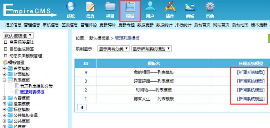The height and width of the screenshot is (128, 270).
Task: Click the square bullet beside 动态页面模板管理
Action: tap(6, 56)
